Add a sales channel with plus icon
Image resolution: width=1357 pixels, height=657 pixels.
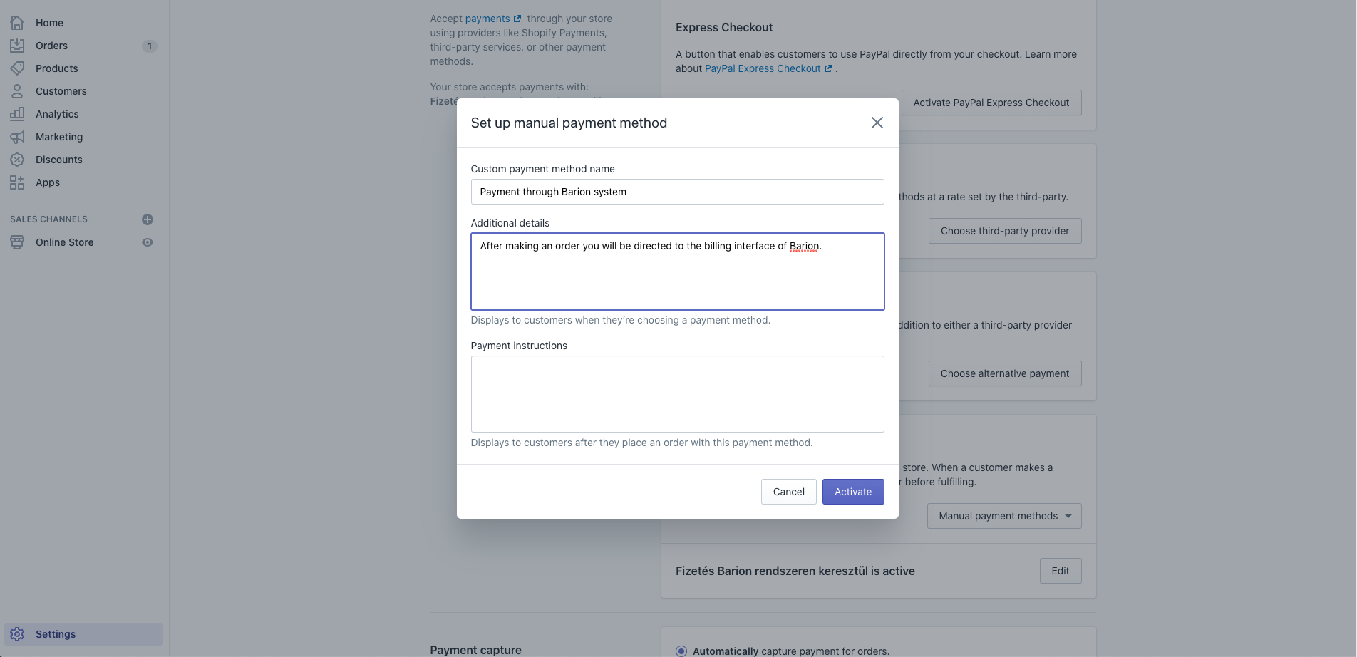pyautogui.click(x=148, y=219)
